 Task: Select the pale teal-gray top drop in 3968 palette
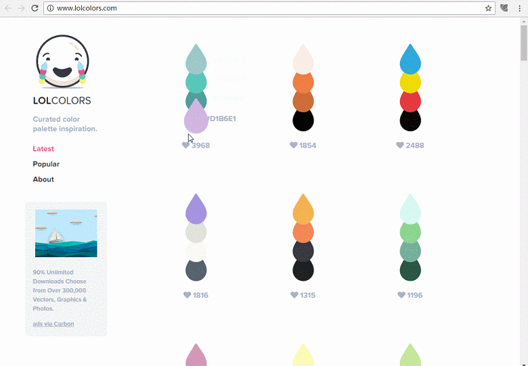[196, 61]
